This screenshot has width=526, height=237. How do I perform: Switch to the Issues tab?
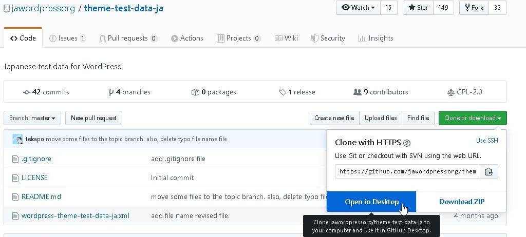click(x=67, y=38)
